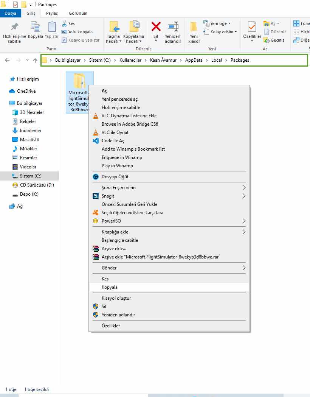Click AppData in the address path
The image size is (310, 397).
pos(194,60)
